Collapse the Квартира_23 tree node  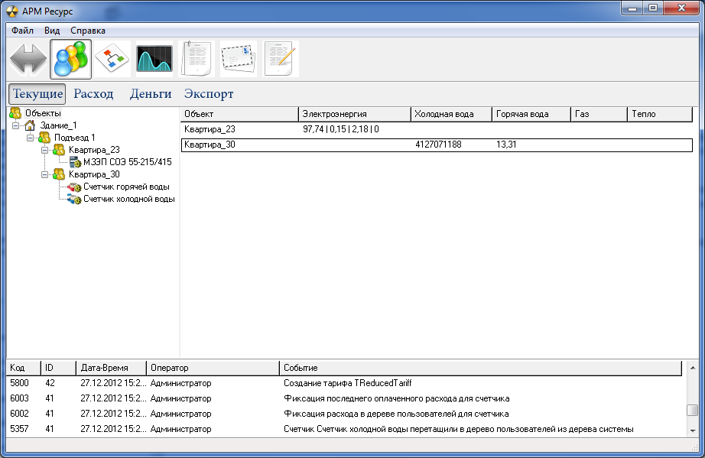pos(44,150)
